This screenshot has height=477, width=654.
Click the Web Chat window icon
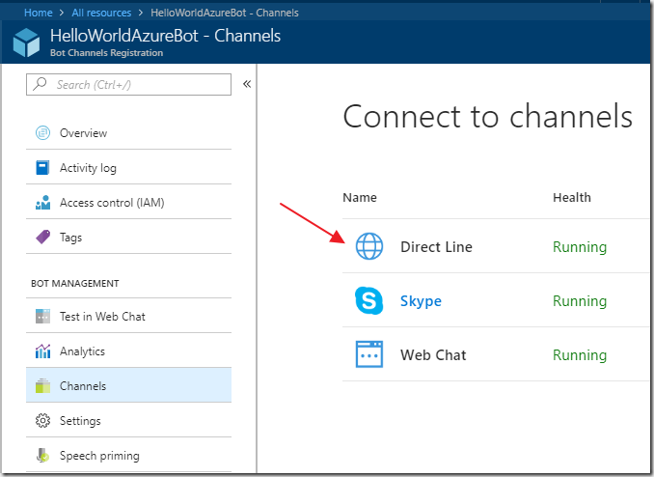pyautogui.click(x=369, y=354)
